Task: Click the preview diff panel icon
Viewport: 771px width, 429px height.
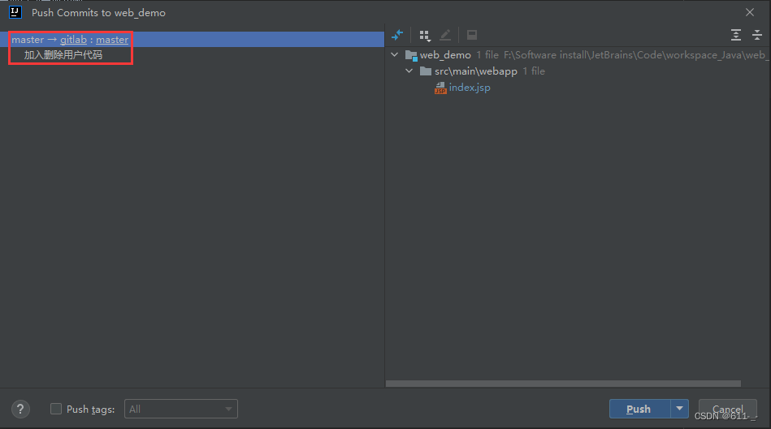Action: [x=472, y=35]
